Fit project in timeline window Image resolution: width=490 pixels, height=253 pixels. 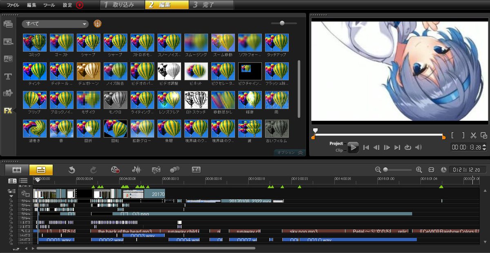point(431,170)
